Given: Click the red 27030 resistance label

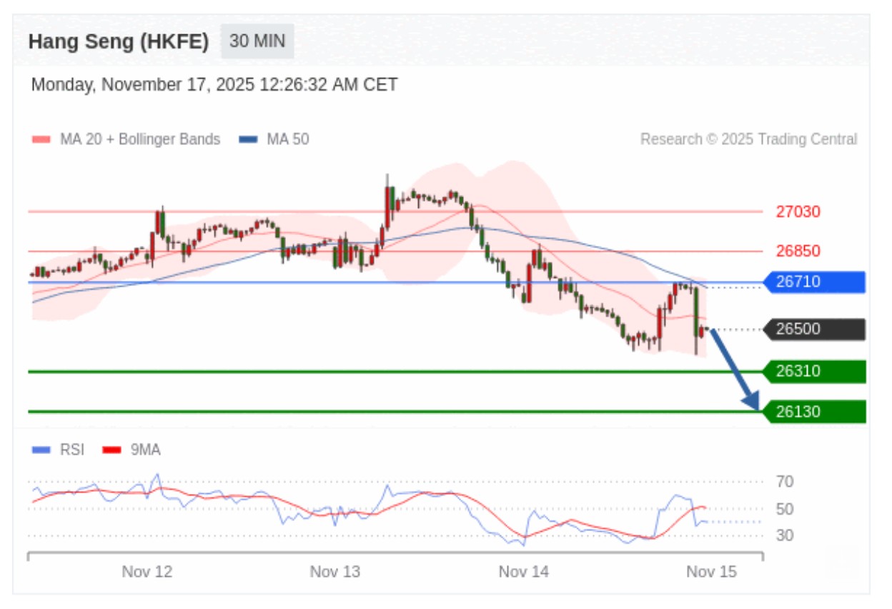Looking at the screenshot, I should point(798,212).
